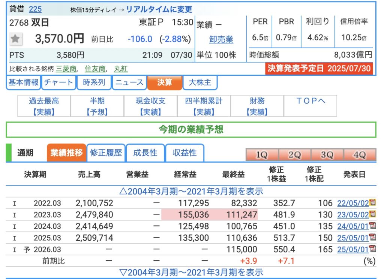Screen dimensions: 384x279
Task: Click the PTS price 3,580円
Action: 70,55
